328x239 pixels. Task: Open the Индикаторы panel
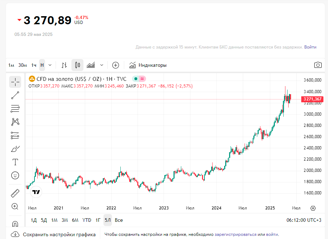pos(148,65)
